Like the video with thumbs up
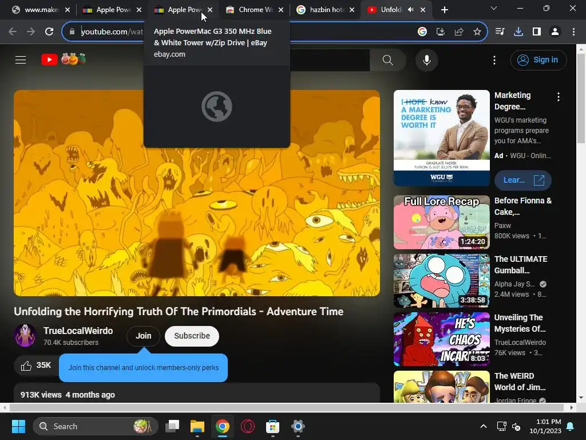586x440 pixels. [35, 365]
